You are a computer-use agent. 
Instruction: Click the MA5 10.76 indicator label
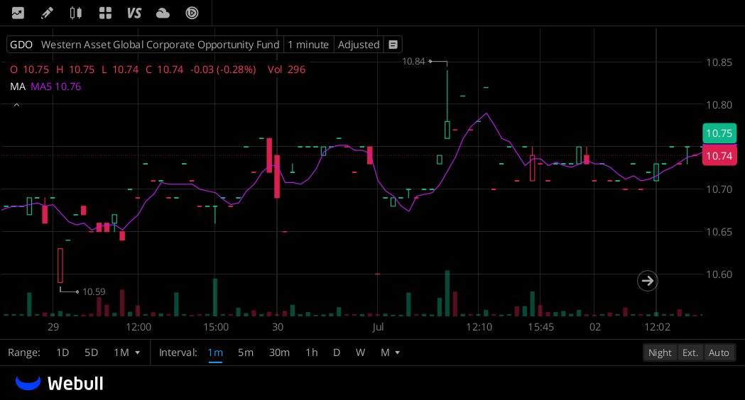pyautogui.click(x=55, y=87)
